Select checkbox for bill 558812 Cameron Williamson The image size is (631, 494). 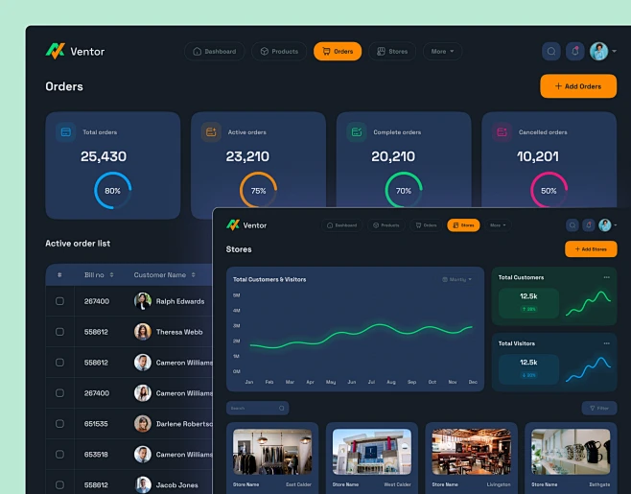(x=59, y=363)
